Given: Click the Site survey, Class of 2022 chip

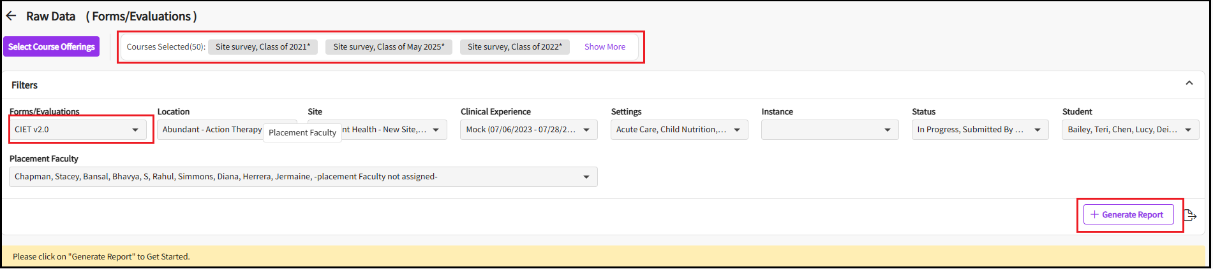Looking at the screenshot, I should [515, 46].
